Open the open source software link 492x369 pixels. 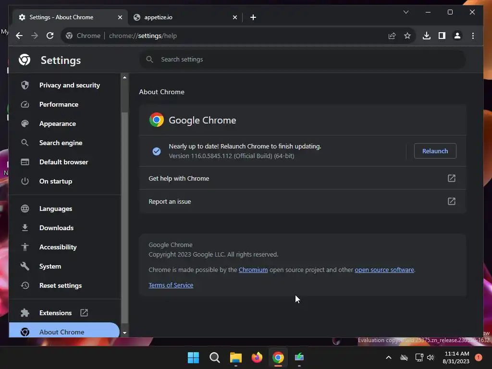pyautogui.click(x=384, y=270)
